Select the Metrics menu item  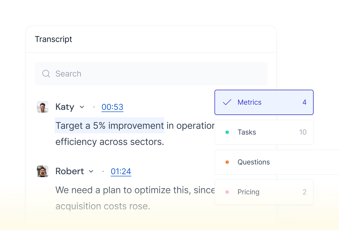(249, 102)
